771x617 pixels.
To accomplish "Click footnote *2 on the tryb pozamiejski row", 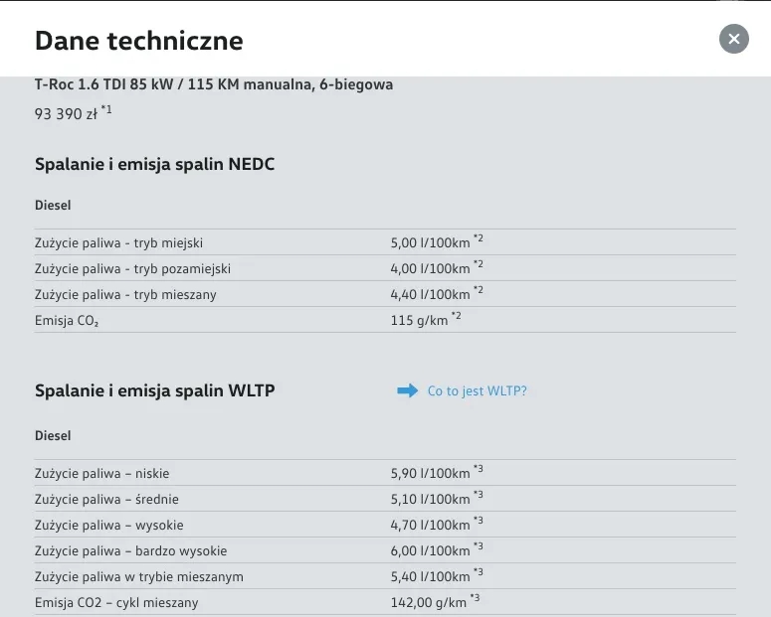I will (478, 264).
